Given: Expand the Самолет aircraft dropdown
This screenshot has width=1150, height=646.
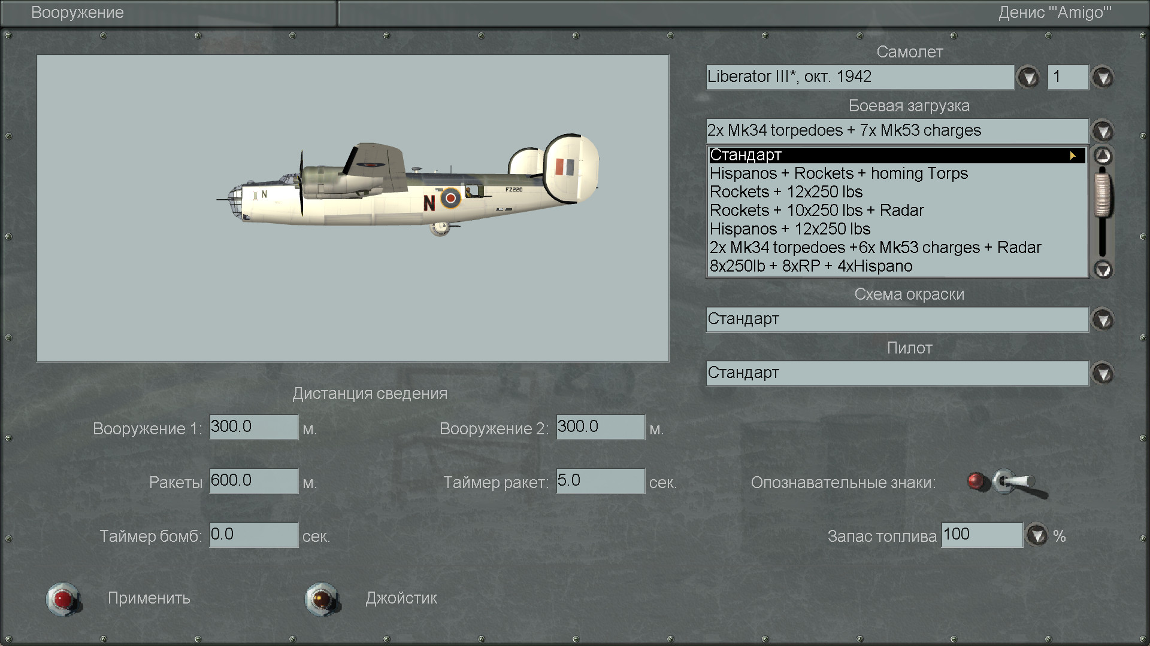Looking at the screenshot, I should click(1028, 77).
